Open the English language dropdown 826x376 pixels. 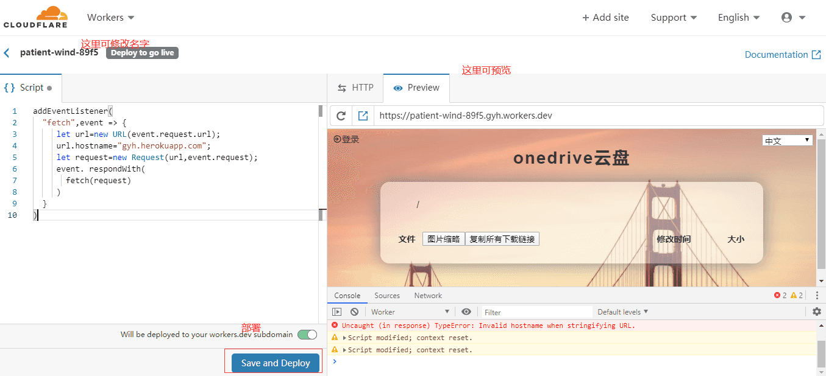coord(739,18)
